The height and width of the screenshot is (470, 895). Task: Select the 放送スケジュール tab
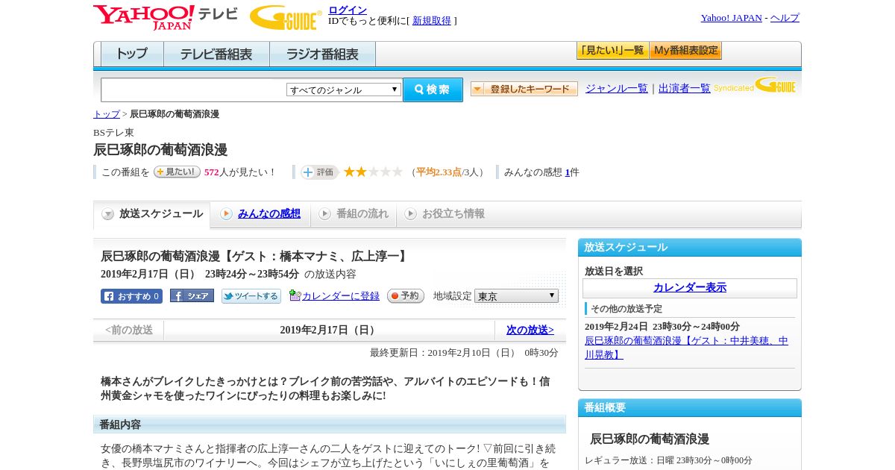tap(152, 214)
